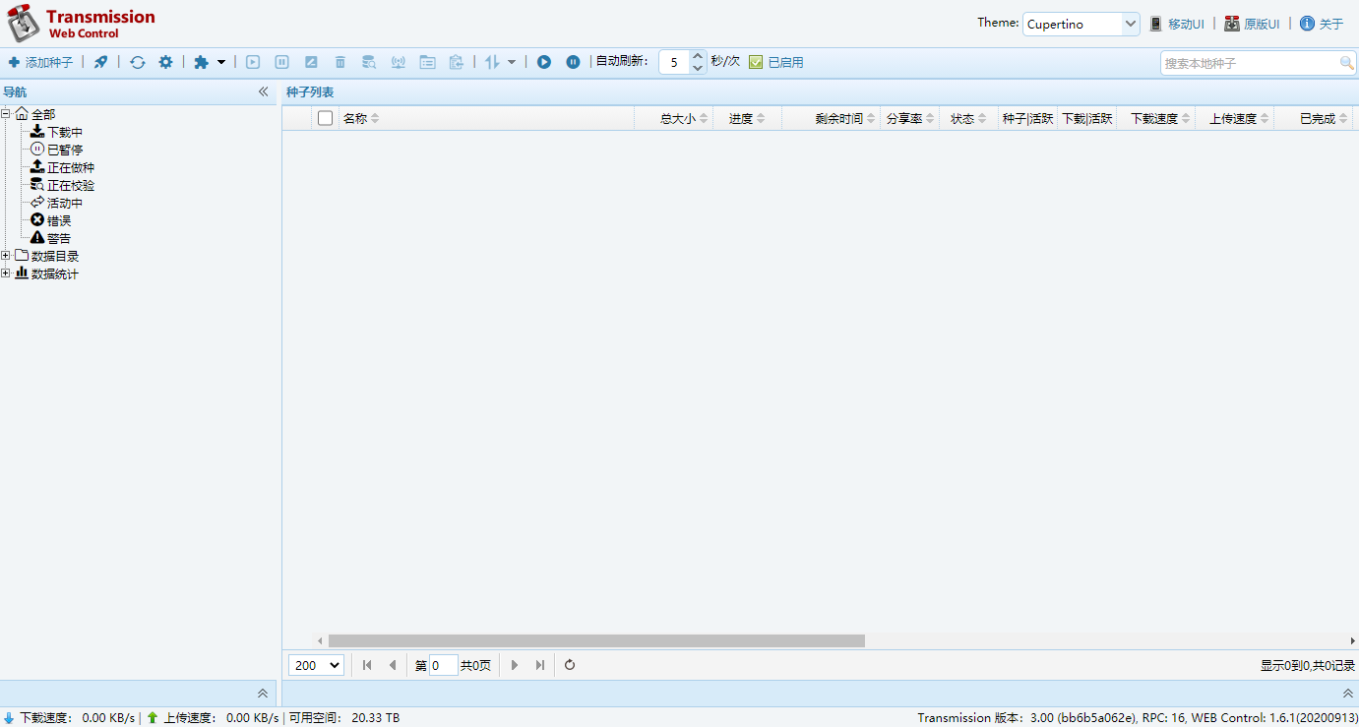1359x727 pixels.
Task: Collapse the 导航 panel with double chevron
Action: point(263,91)
